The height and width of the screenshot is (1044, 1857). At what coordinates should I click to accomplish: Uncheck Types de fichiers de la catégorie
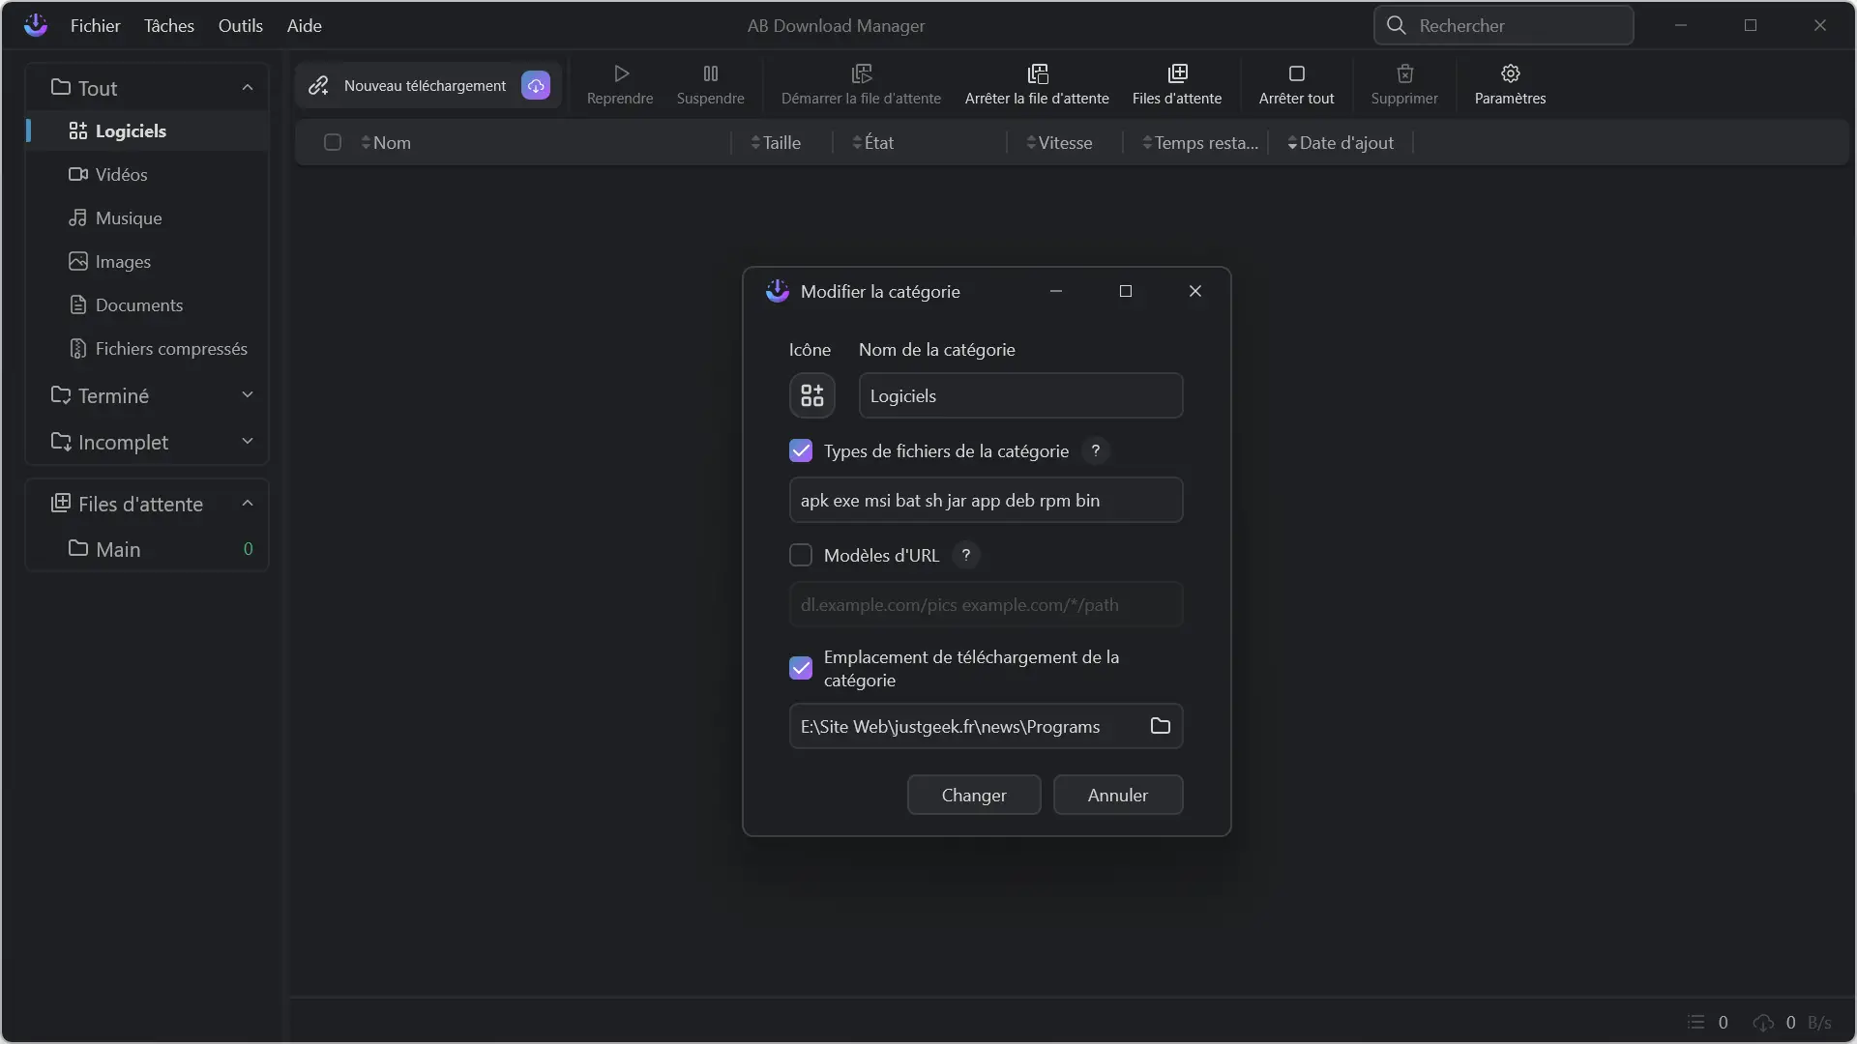(801, 450)
